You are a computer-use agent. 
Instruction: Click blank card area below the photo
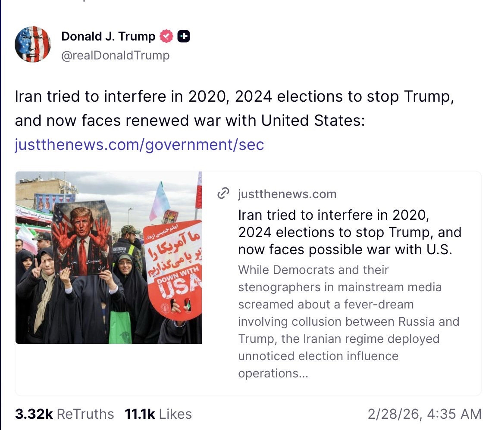109,370
